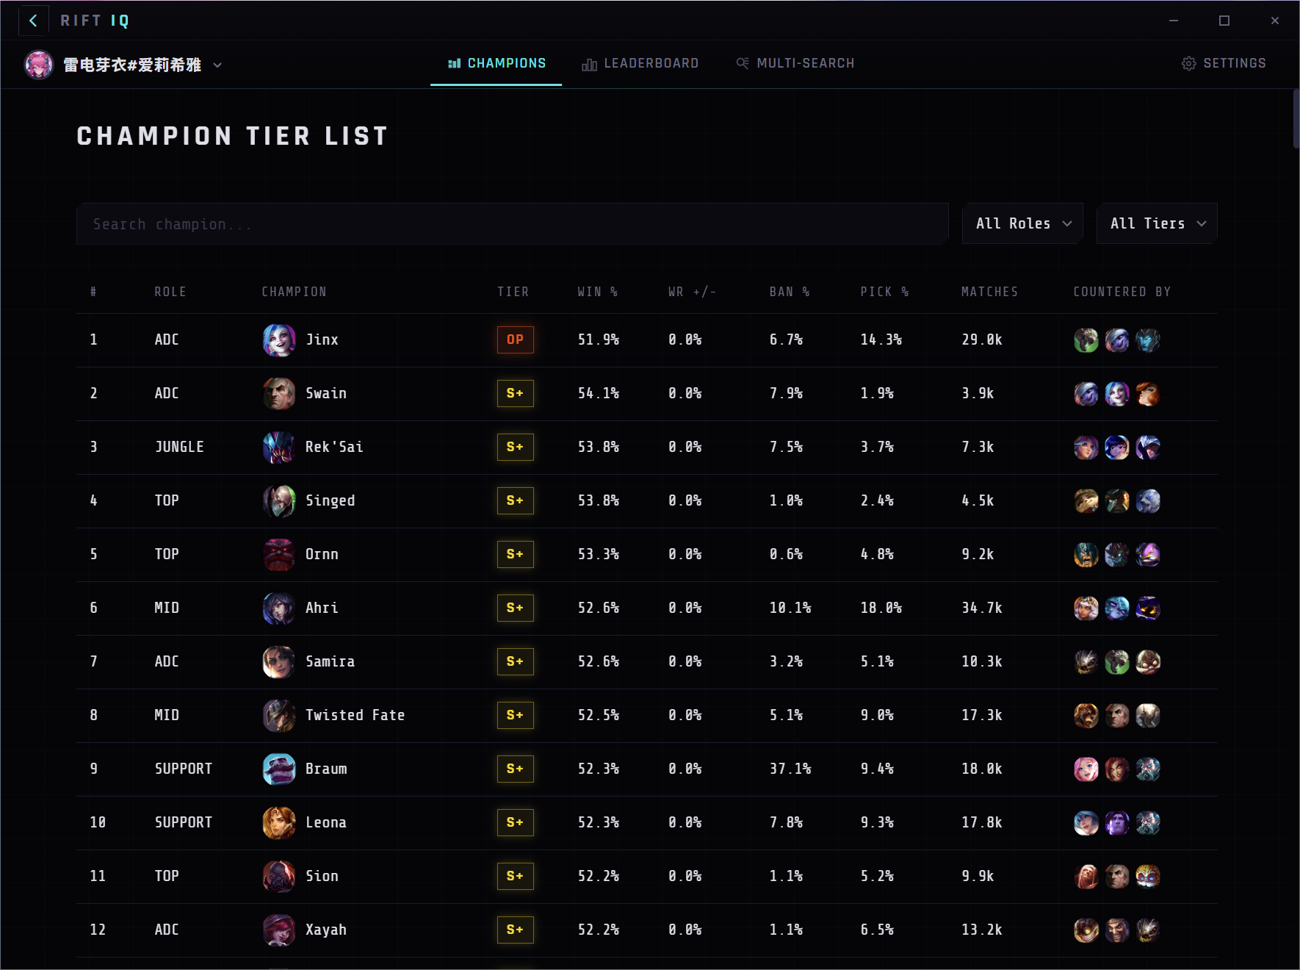Click Jinx champion portrait
The height and width of the screenshot is (970, 1300).
tap(279, 339)
